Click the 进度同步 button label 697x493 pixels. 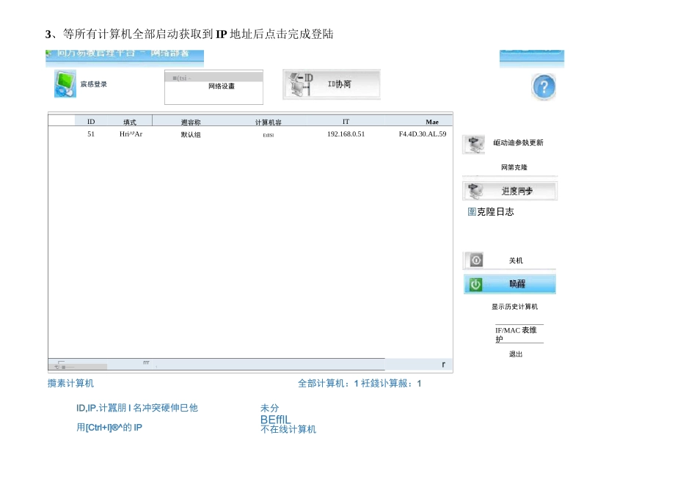[517, 191]
